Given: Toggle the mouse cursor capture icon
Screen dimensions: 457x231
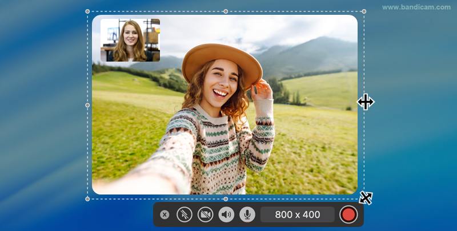Looking at the screenshot, I should tap(184, 214).
